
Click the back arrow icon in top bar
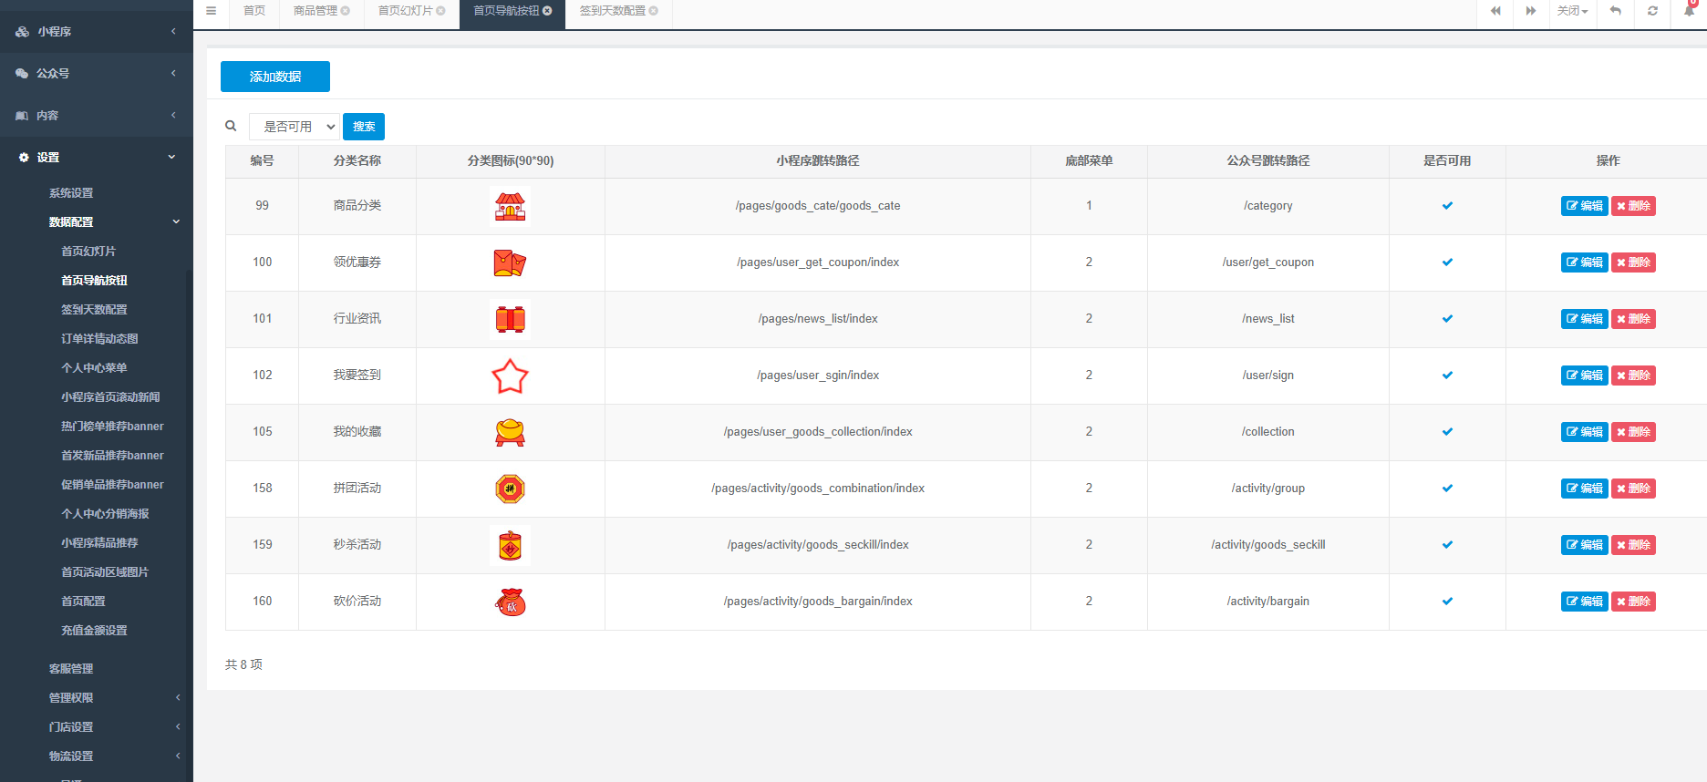pyautogui.click(x=1615, y=11)
